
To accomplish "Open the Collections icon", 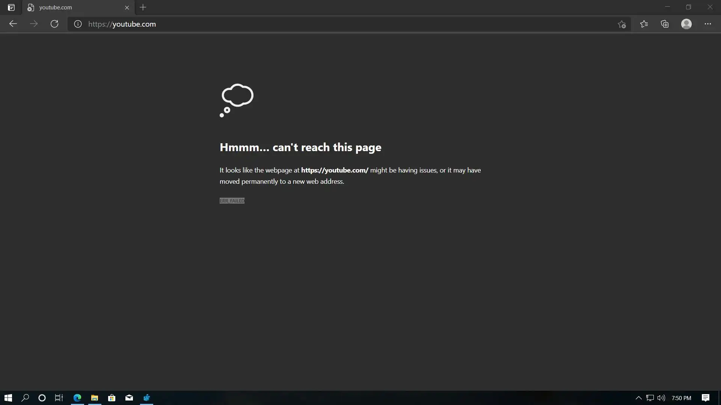I will (x=665, y=24).
